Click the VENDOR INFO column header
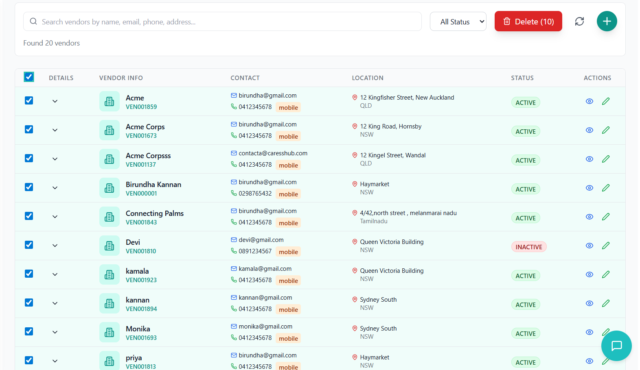Image resolution: width=640 pixels, height=370 pixels. (121, 78)
